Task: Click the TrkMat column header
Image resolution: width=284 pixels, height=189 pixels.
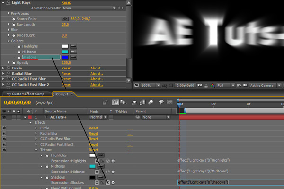Action: (x=121, y=112)
